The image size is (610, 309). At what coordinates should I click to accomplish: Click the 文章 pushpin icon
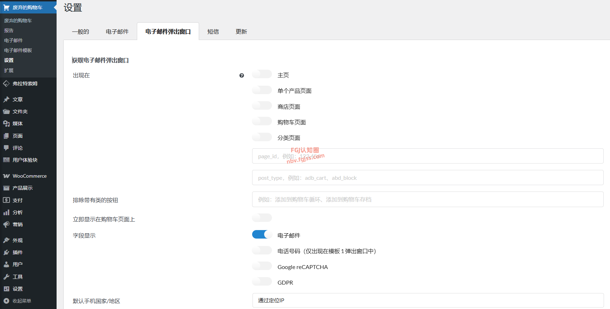[x=6, y=99]
